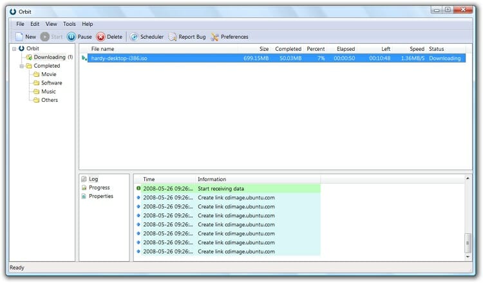The width and height of the screenshot is (483, 283).
Task: Click the New download icon
Action: point(19,37)
